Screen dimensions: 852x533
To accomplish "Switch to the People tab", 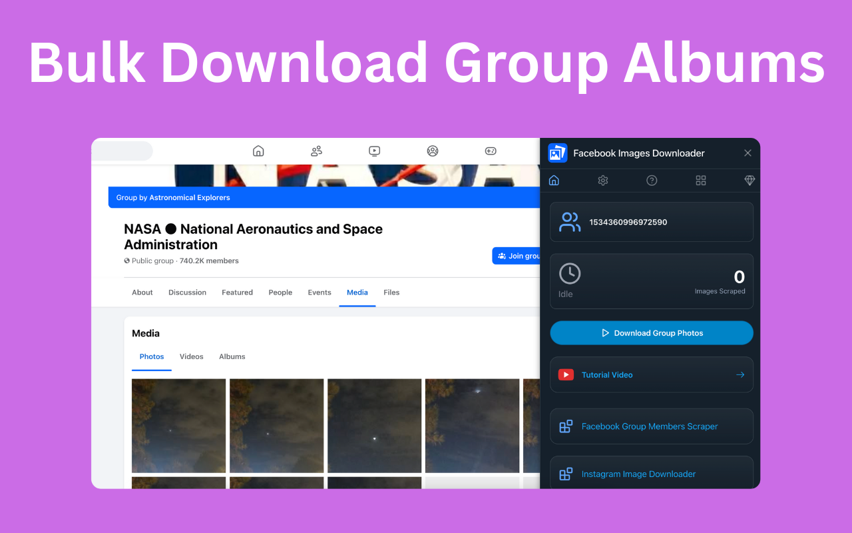I will [280, 292].
